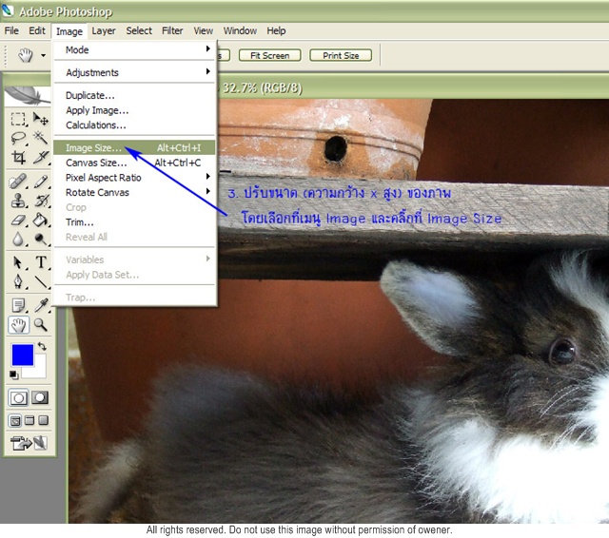
Task: Click the feather logo atop toolbox
Action: click(28, 95)
